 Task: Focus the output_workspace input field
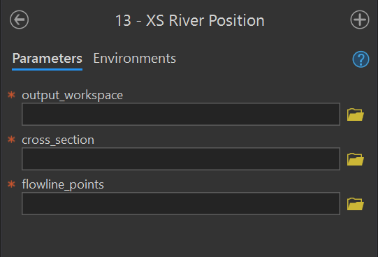[181, 114]
